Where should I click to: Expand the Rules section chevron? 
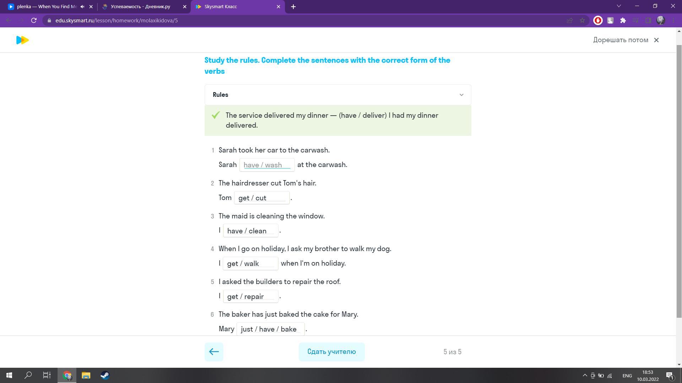coord(461,95)
